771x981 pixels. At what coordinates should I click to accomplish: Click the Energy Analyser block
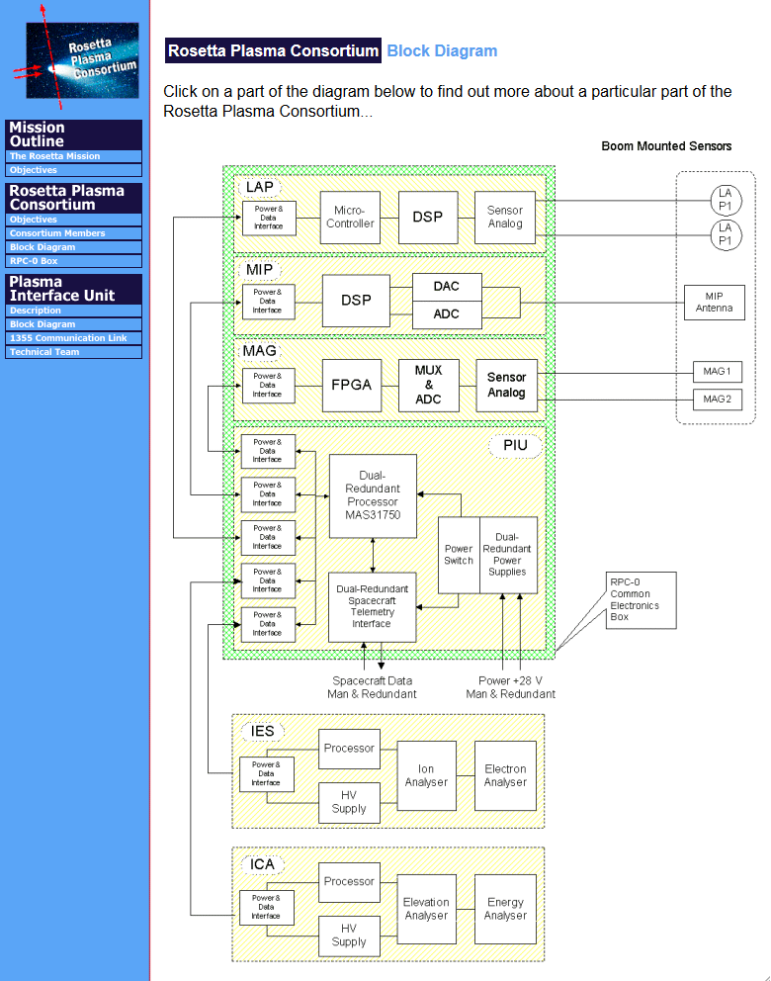(505, 909)
